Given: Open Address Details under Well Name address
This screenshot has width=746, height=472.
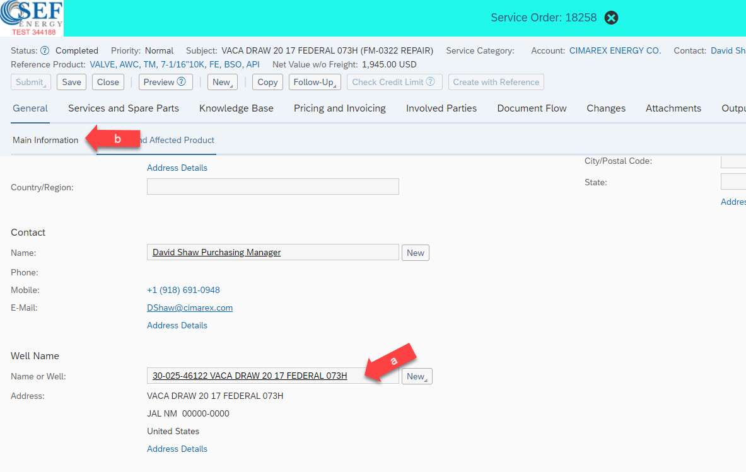Looking at the screenshot, I should [177, 449].
